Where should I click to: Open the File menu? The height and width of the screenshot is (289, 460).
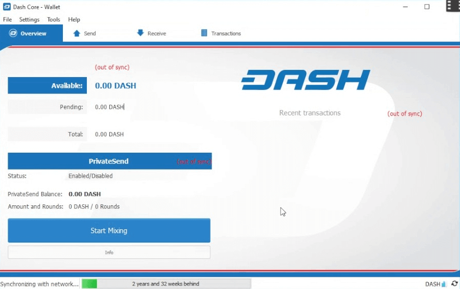pos(7,19)
